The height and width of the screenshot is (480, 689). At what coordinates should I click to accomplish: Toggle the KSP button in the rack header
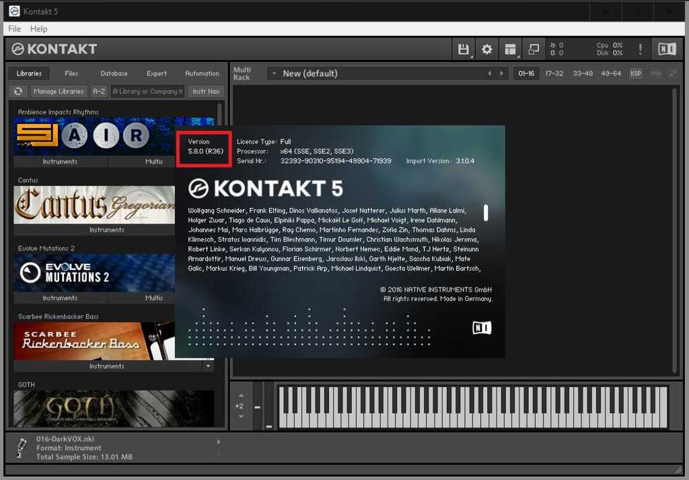pos(635,73)
